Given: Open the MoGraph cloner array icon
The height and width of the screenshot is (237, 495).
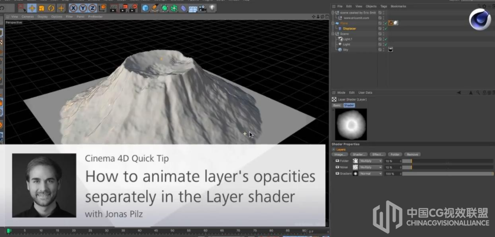Looking at the screenshot, I should [174, 8].
